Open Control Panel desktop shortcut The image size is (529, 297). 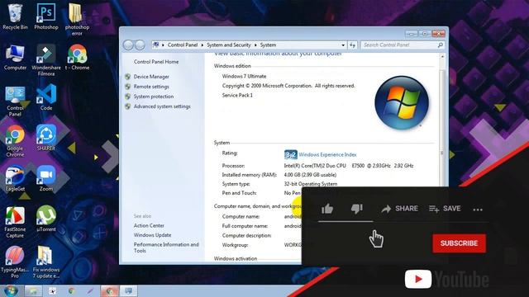[x=15, y=101]
